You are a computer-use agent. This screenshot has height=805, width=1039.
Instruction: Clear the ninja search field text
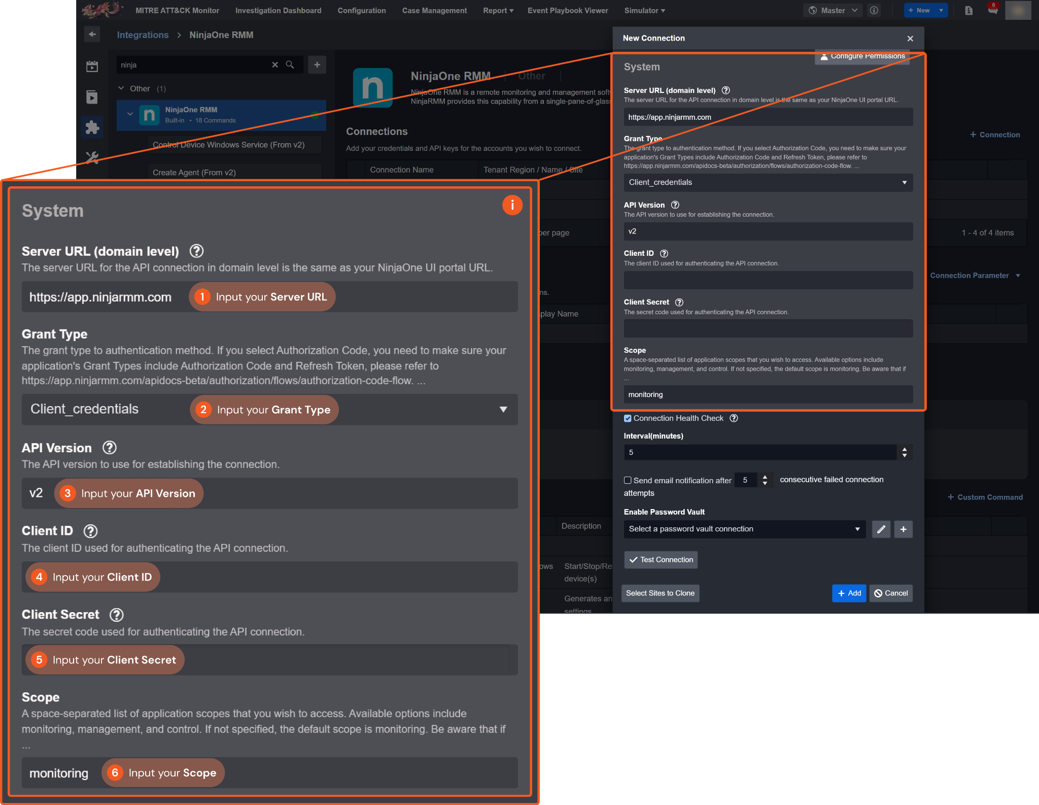tap(275, 65)
